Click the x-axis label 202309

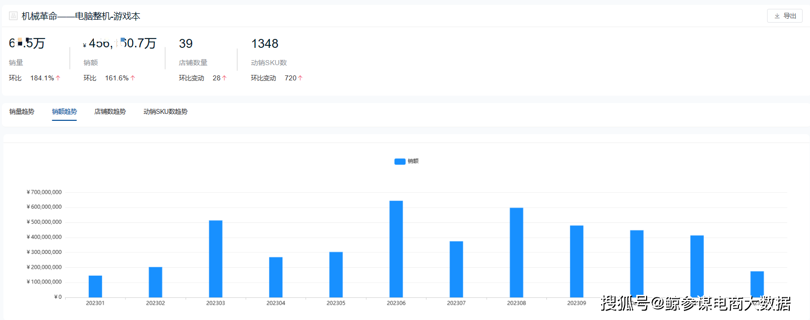click(577, 303)
